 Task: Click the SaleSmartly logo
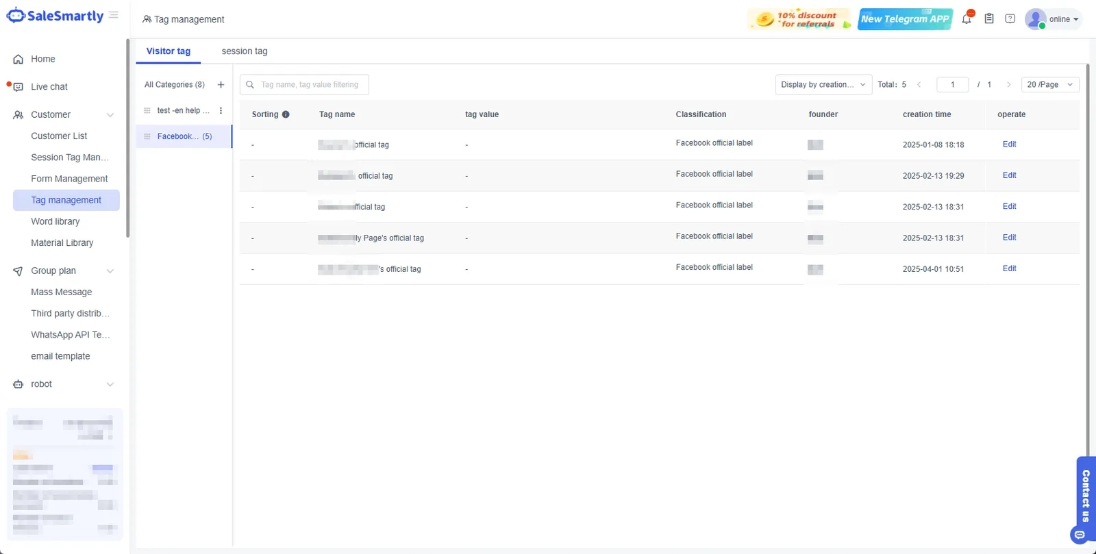[55, 16]
